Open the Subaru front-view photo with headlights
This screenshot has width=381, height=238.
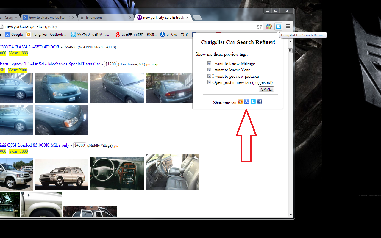coord(62,88)
